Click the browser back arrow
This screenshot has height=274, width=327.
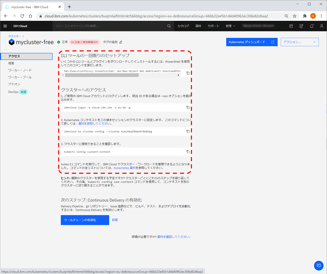[6, 16]
